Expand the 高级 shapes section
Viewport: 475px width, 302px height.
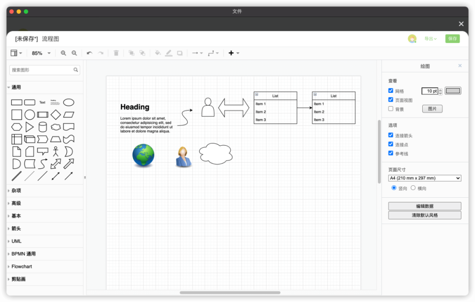[45, 203]
